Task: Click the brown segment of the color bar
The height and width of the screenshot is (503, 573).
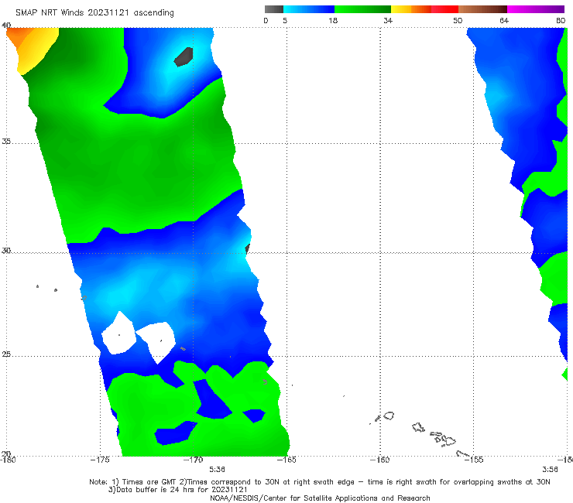Action: tap(482, 9)
